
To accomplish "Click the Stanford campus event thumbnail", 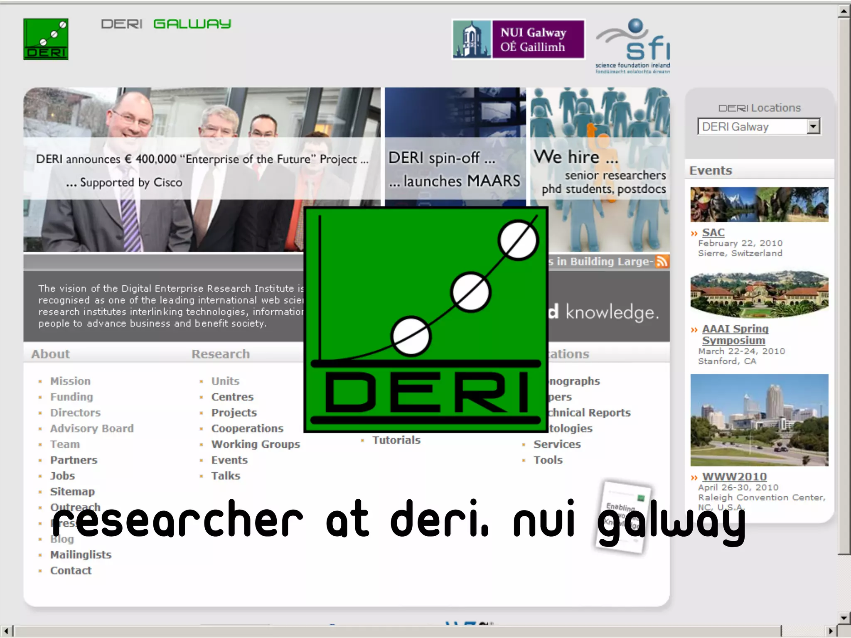I will tap(759, 294).
